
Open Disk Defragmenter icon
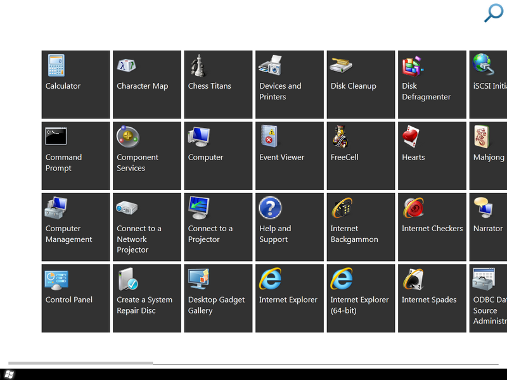pos(413,66)
